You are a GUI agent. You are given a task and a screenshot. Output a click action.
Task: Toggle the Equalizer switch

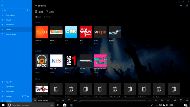(24, 96)
